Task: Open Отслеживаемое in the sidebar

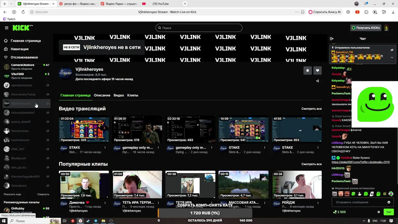Action: [24, 57]
